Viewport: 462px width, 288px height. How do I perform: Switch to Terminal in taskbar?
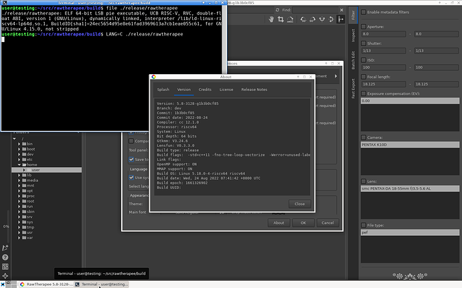coord(102,284)
